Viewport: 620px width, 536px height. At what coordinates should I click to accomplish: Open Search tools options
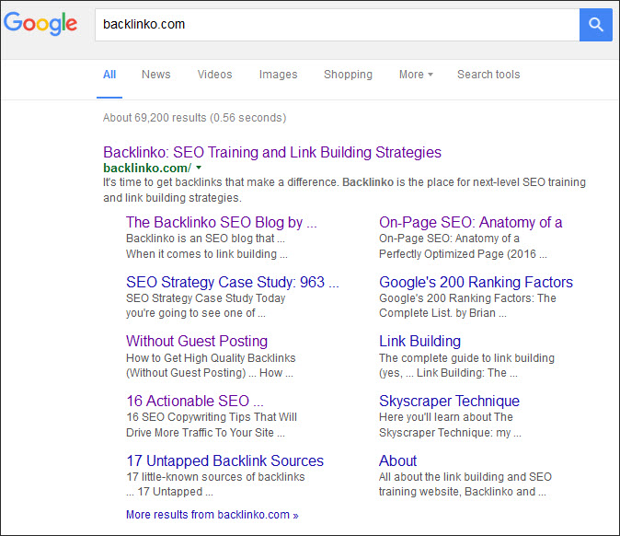point(488,75)
